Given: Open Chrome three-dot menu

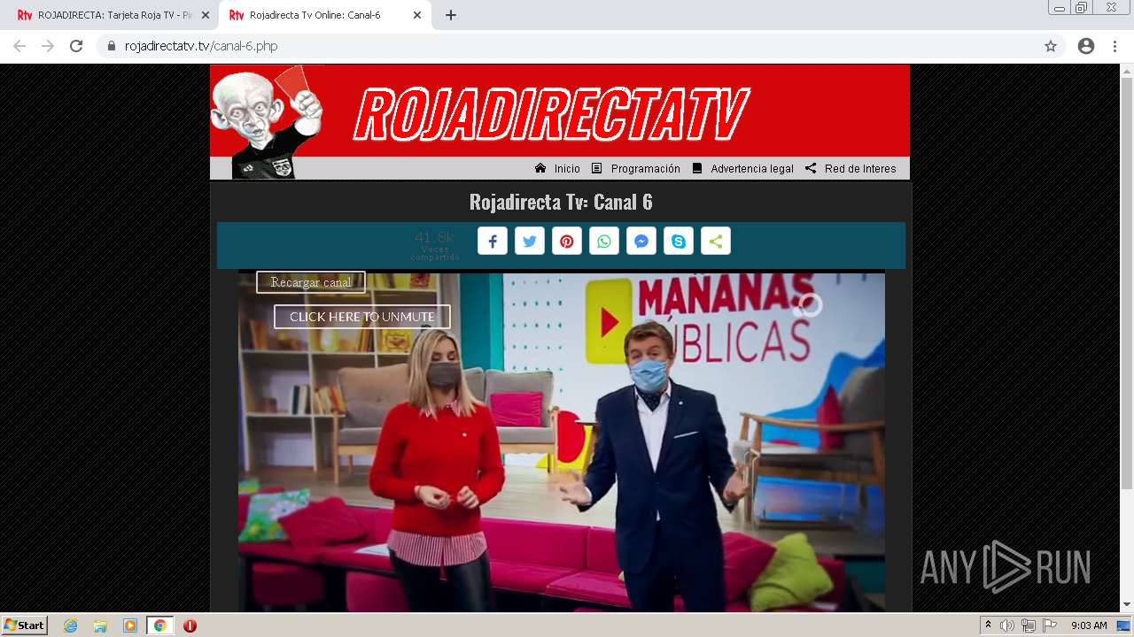Looking at the screenshot, I should 1115,46.
